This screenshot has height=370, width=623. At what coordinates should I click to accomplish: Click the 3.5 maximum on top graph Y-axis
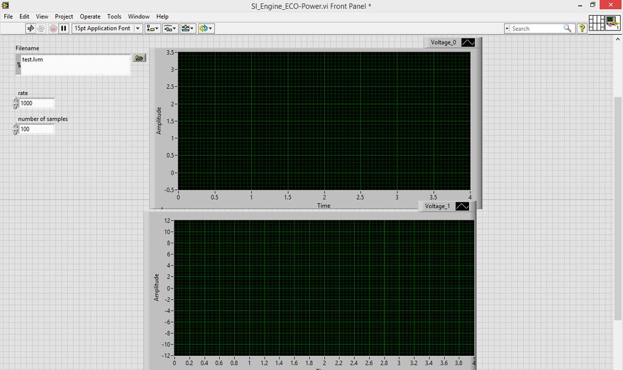[170, 52]
